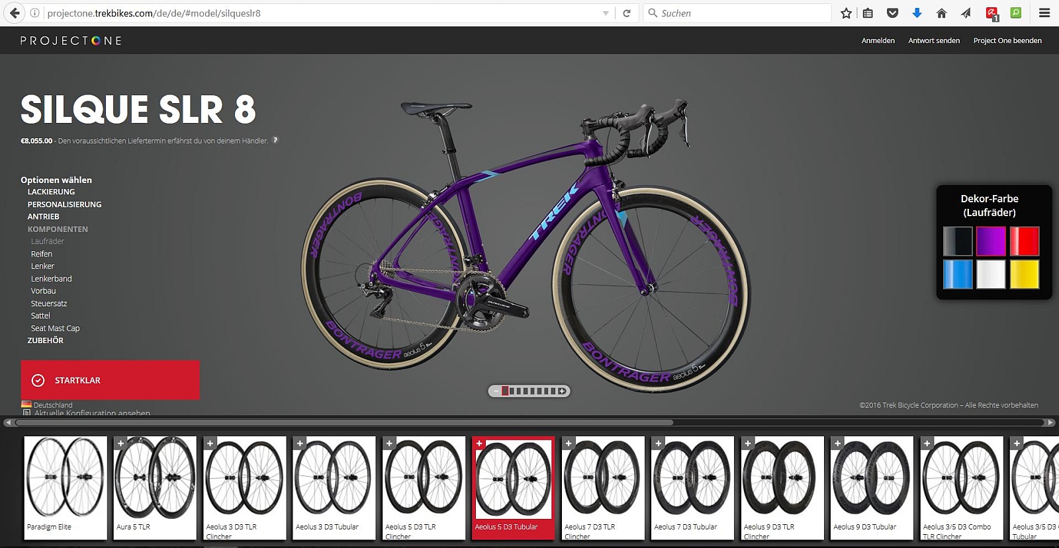Click the zoom-in plus button on view slider
The height and width of the screenshot is (548, 1059).
[562, 391]
